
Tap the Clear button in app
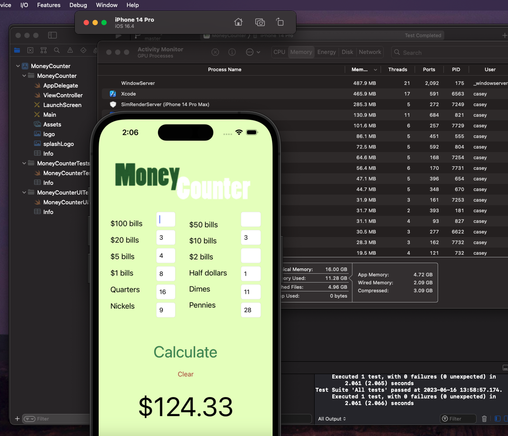point(186,374)
